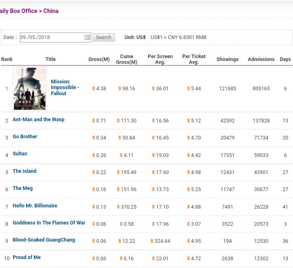This screenshot has width=293, height=268.
Task: Open Goddess In The Flames Of War link
Action: pos(49,223)
